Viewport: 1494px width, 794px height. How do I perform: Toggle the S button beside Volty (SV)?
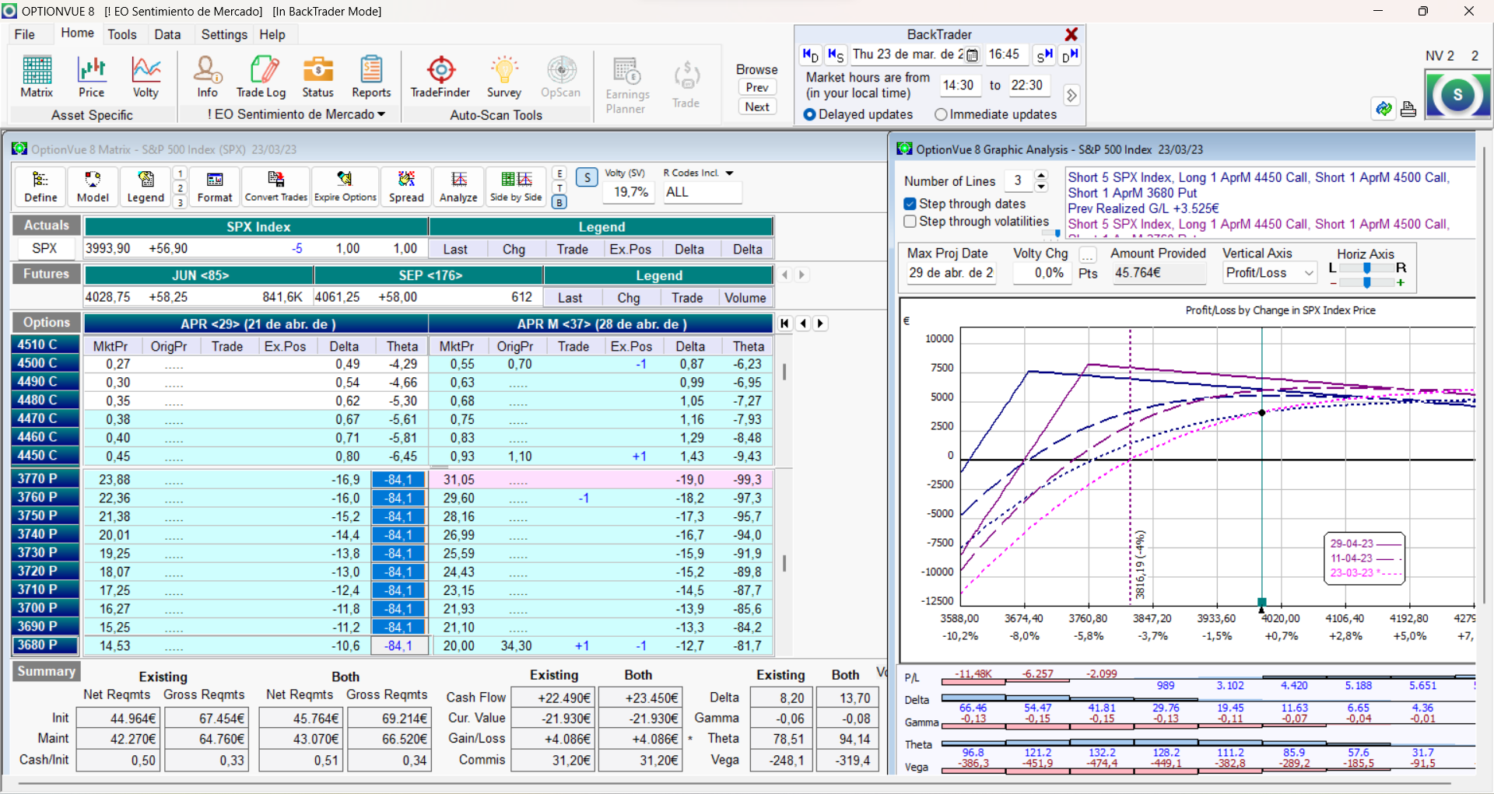click(x=587, y=177)
